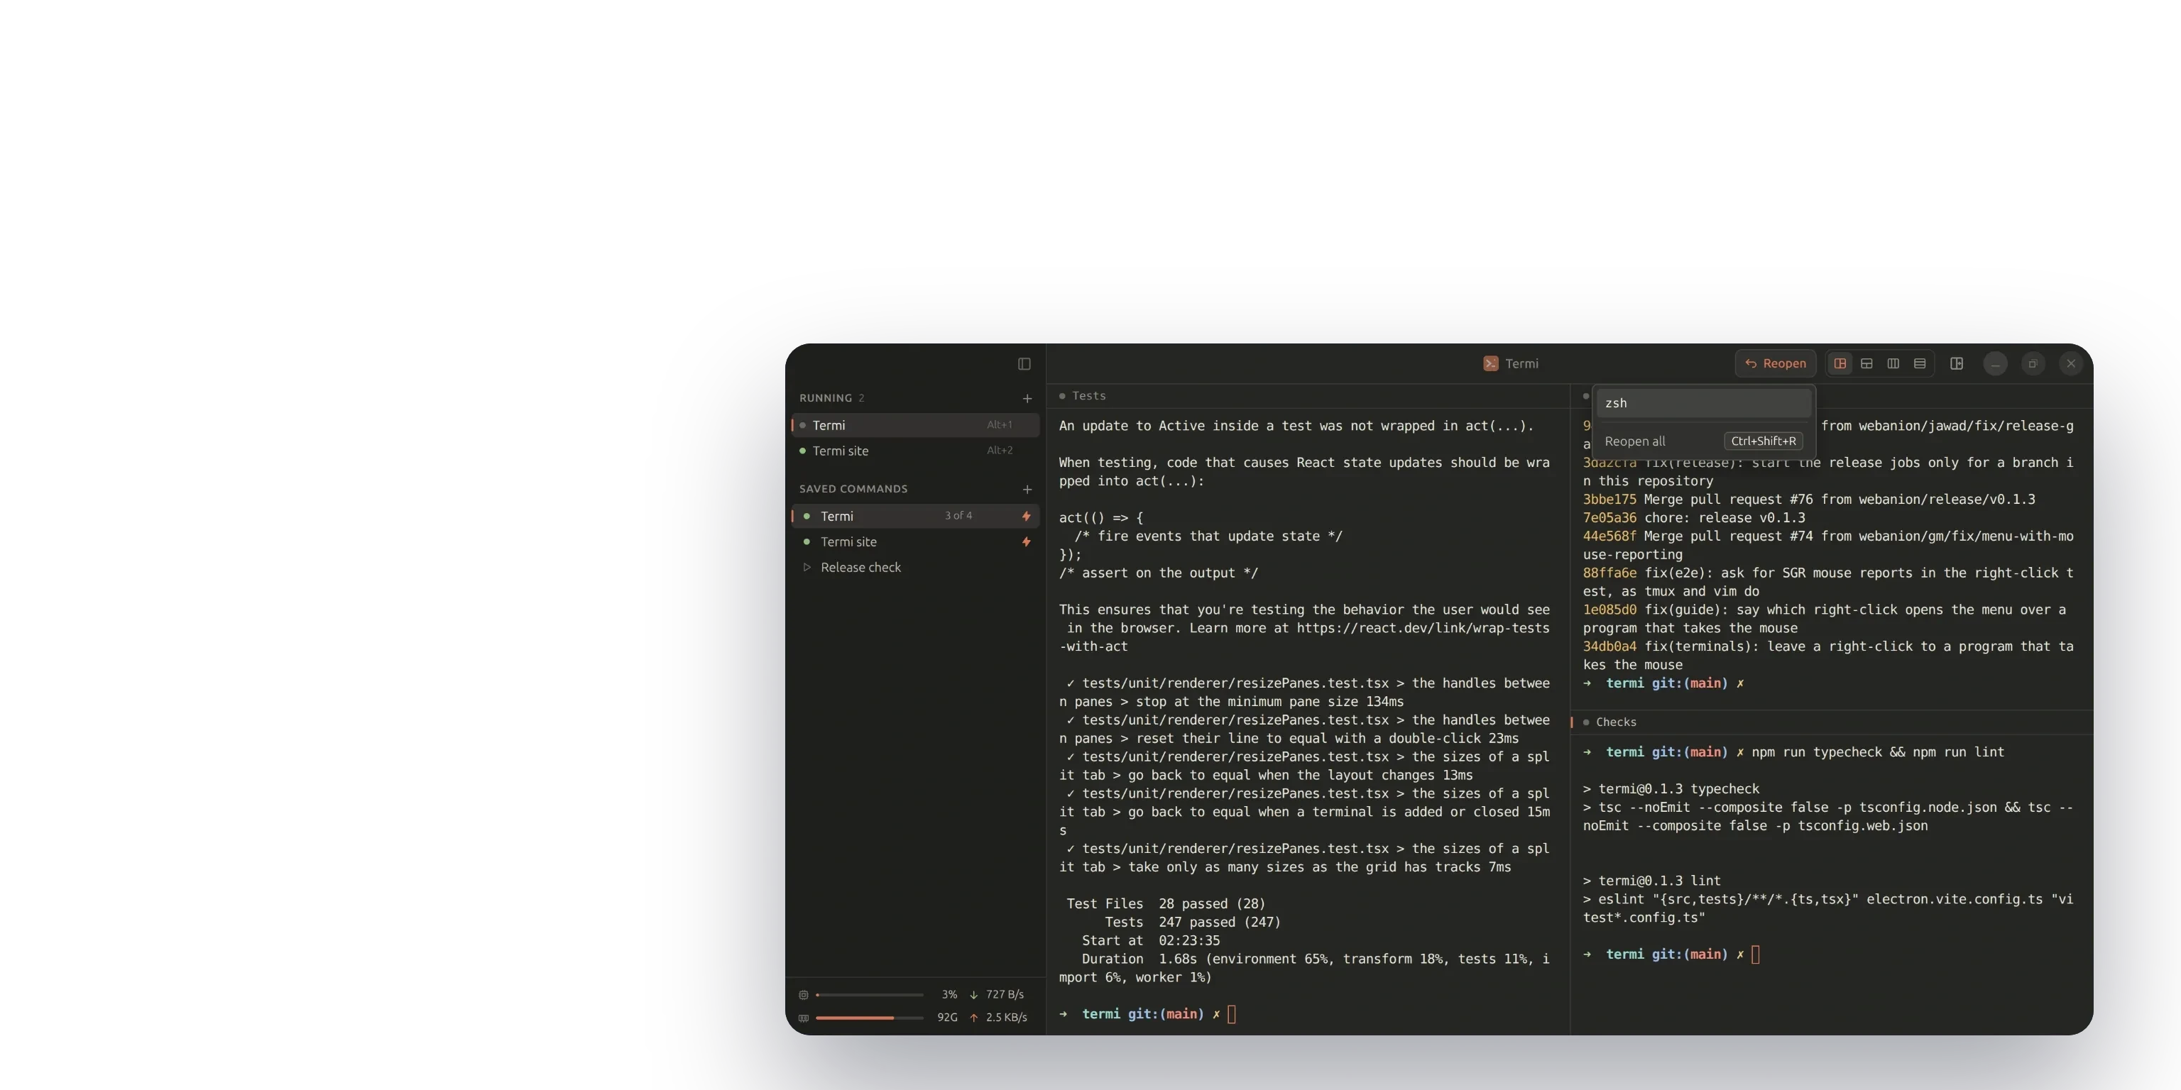Click commit hash 7e05a36 in git log
2181x1090 pixels.
(x=1609, y=518)
